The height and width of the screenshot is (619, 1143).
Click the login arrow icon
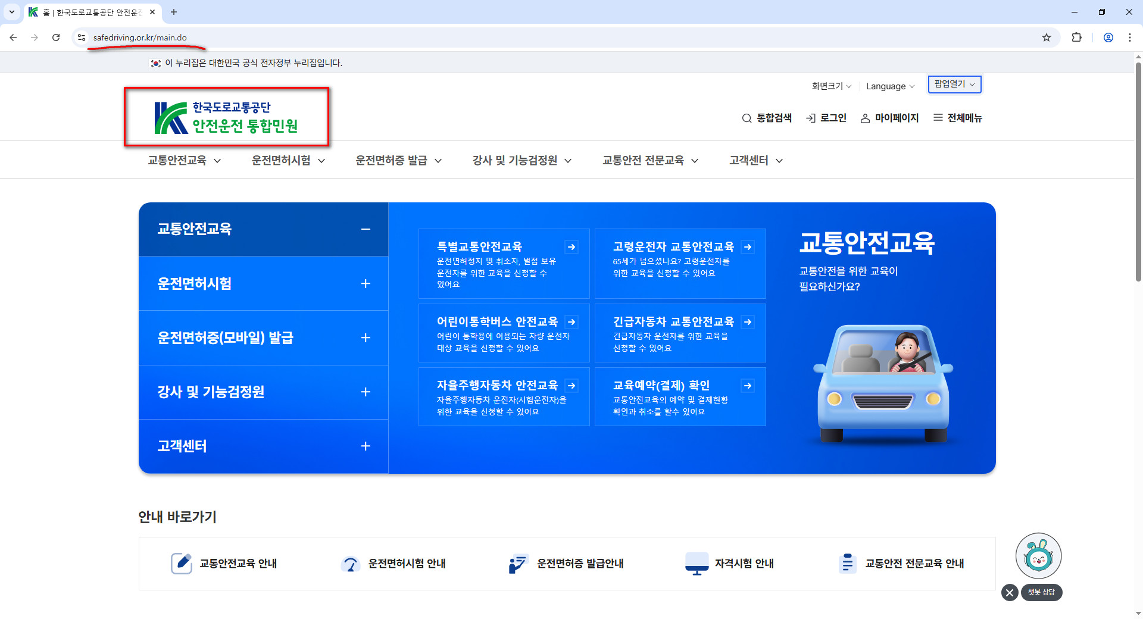pyautogui.click(x=810, y=118)
